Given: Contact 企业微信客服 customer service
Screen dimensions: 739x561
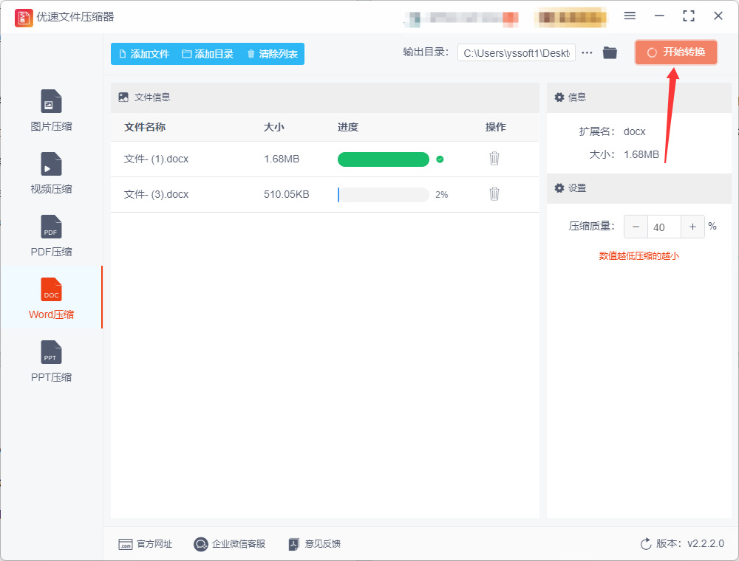Looking at the screenshot, I should coord(230,544).
